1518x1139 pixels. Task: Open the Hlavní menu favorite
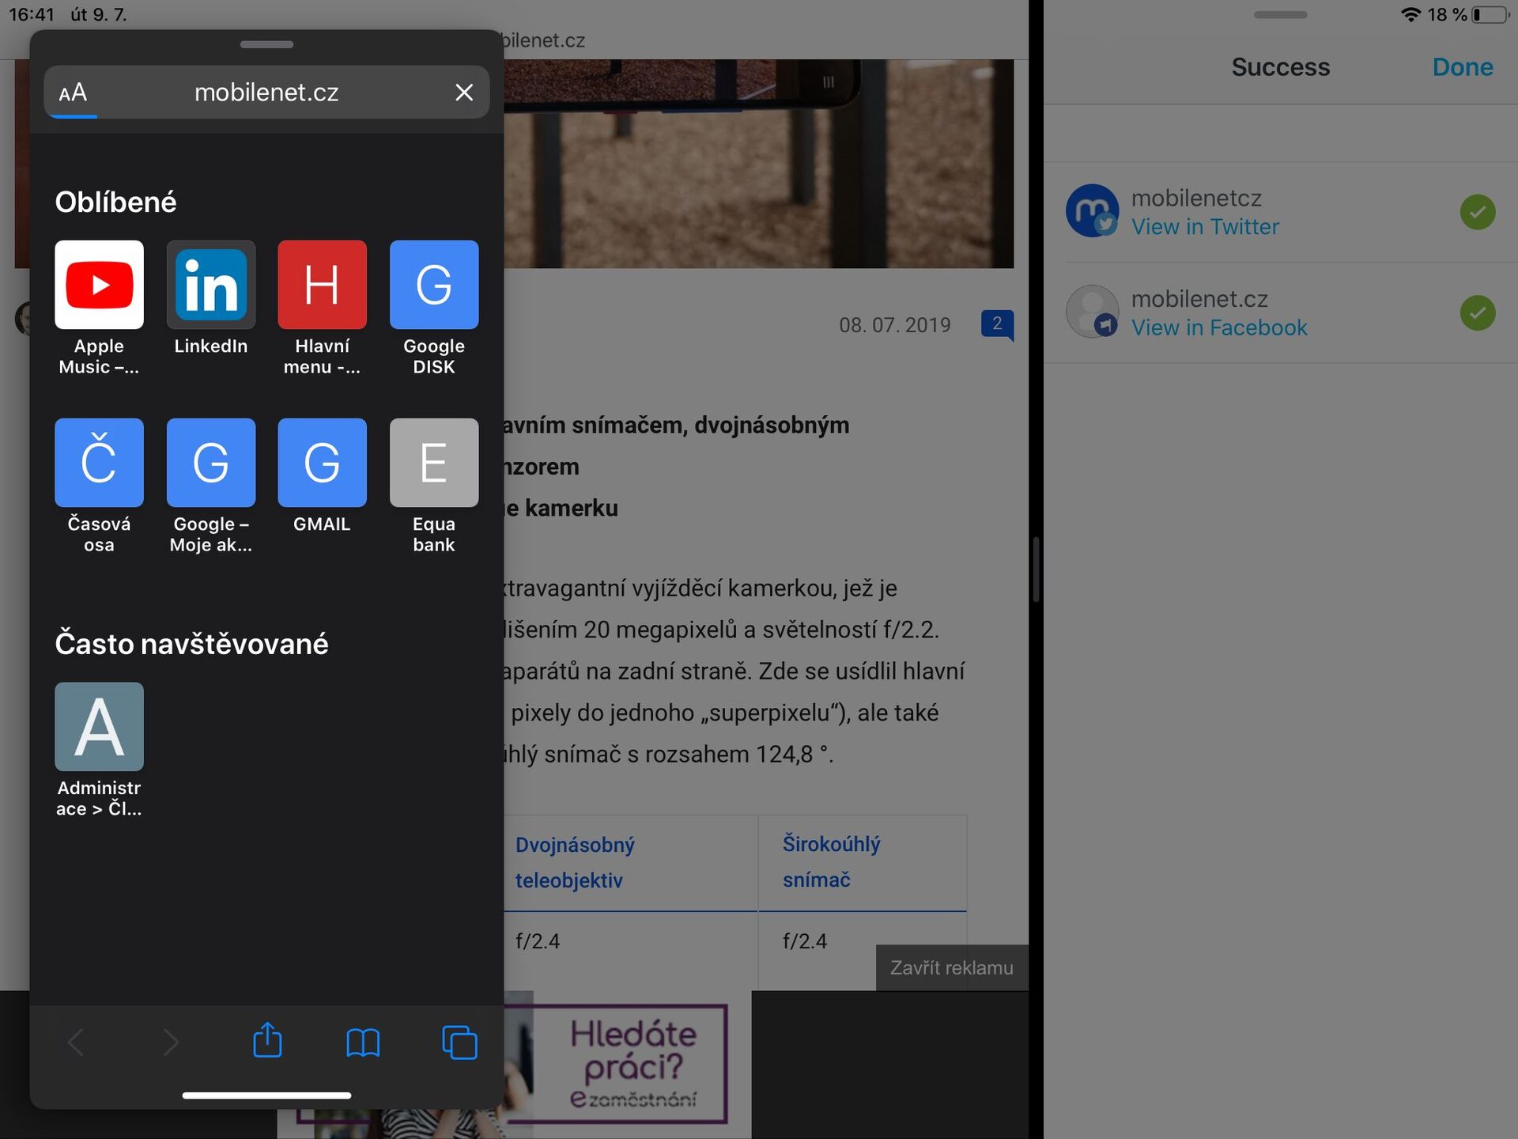click(x=322, y=285)
